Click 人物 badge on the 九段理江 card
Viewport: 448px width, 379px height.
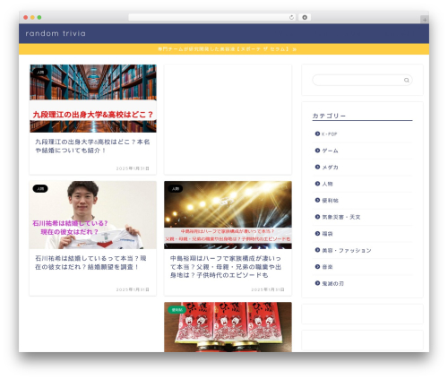40,73
